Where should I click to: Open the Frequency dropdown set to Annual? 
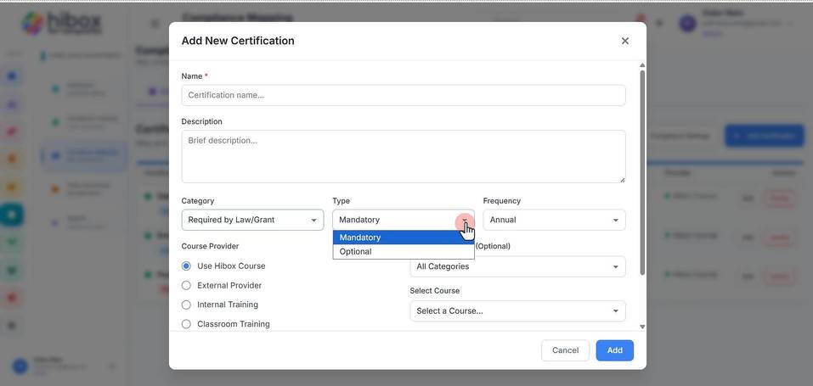click(554, 220)
